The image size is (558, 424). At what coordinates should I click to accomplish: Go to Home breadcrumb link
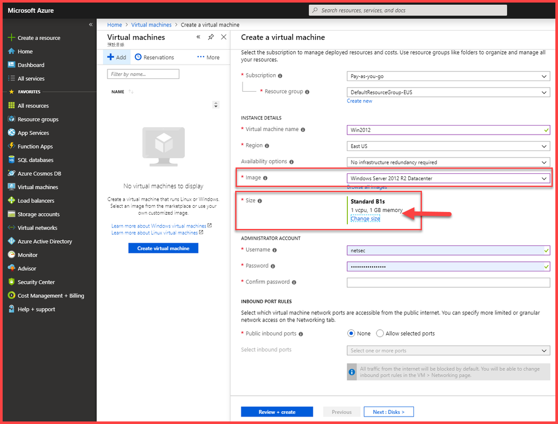pyautogui.click(x=114, y=24)
